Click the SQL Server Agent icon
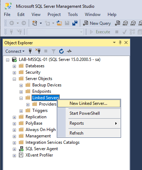 pos(21,149)
